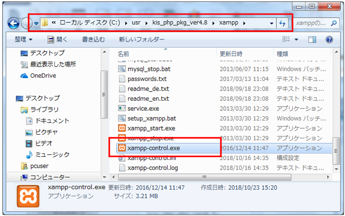This screenshot has height=216, width=345.
Task: Select the service.exe file icon
Action: pyautogui.click(x=122, y=108)
